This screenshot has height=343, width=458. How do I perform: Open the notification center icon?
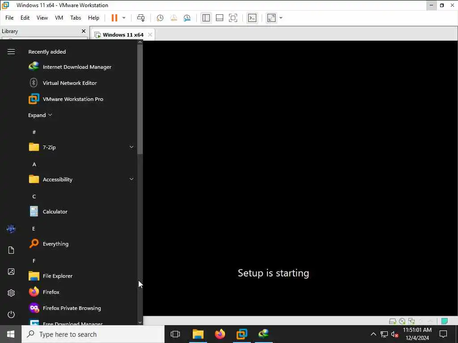tap(443, 334)
